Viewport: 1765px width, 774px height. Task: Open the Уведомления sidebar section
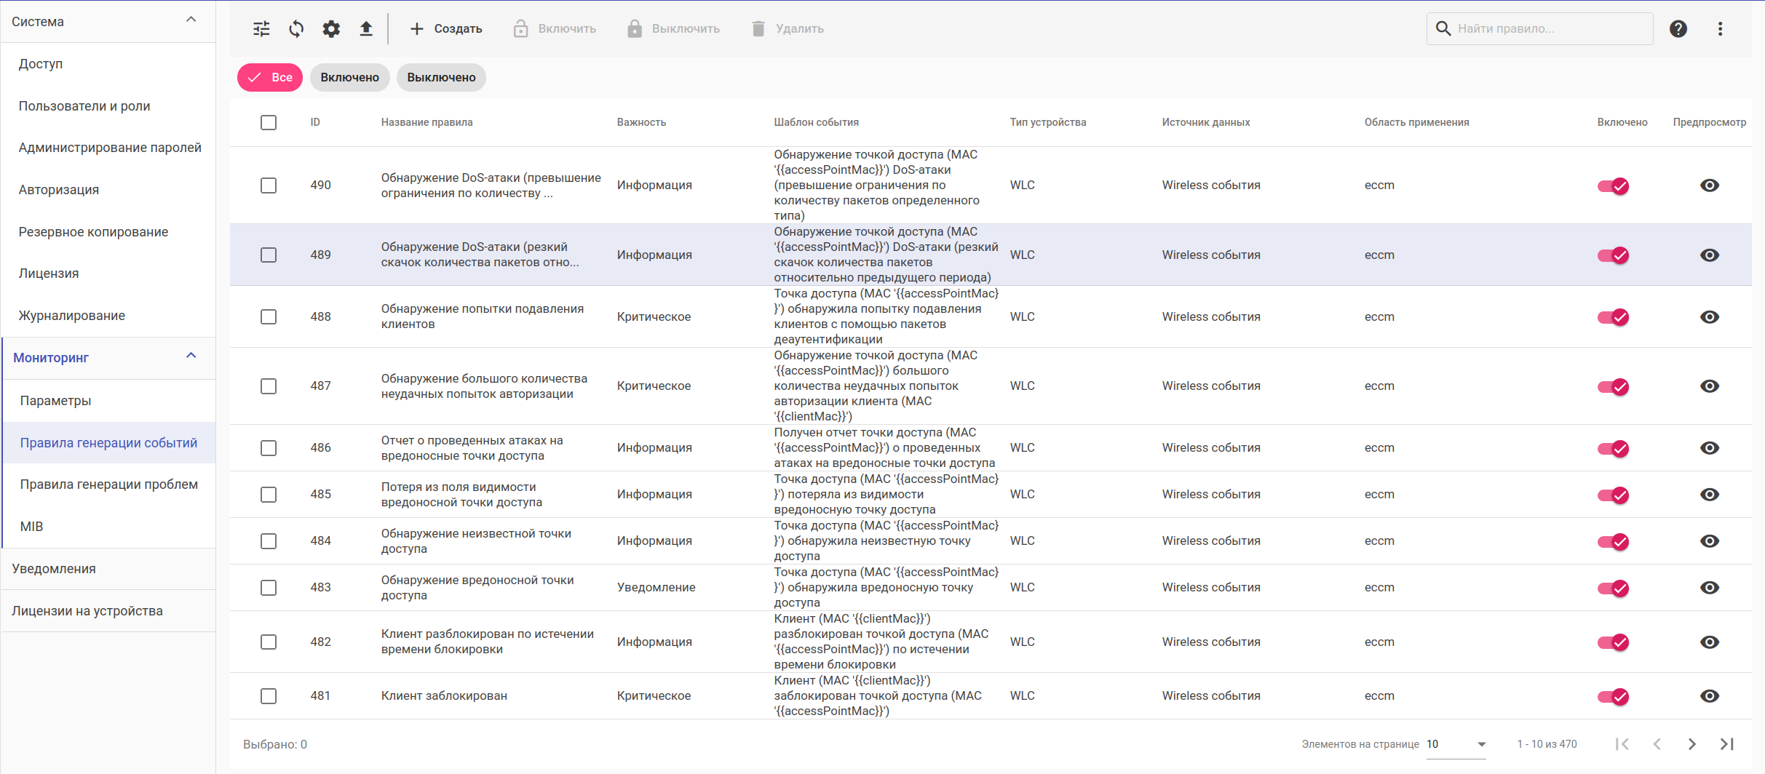click(x=54, y=569)
